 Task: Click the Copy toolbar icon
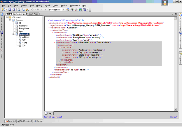pyautogui.click(x=23, y=10)
